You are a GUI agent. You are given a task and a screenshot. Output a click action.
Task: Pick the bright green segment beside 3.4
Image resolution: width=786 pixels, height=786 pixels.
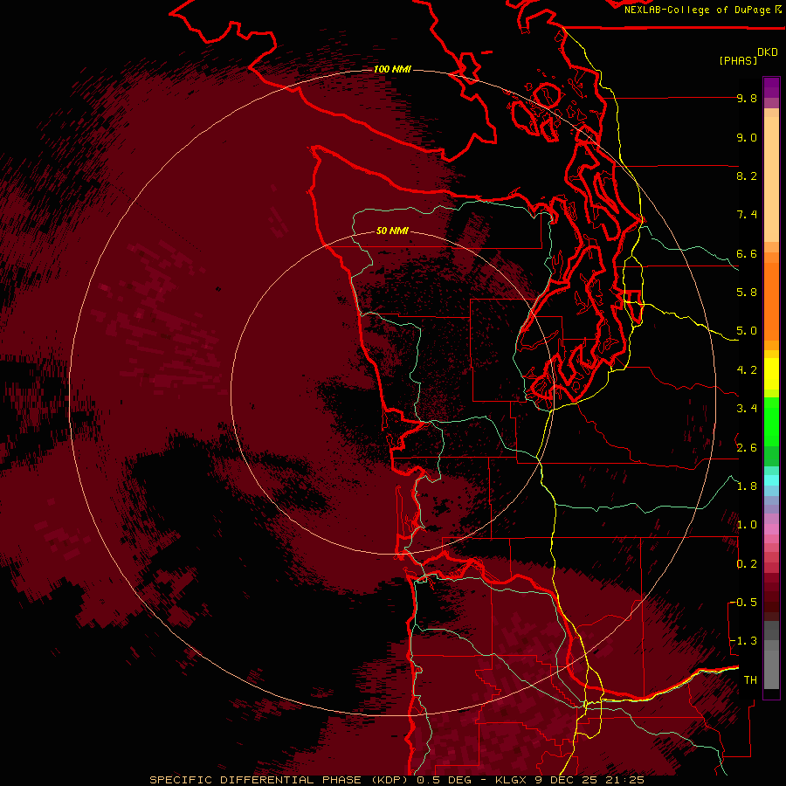771,420
